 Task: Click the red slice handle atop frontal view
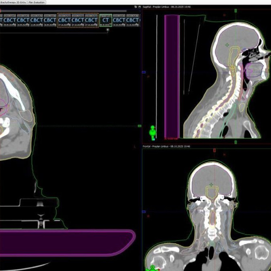214,150
